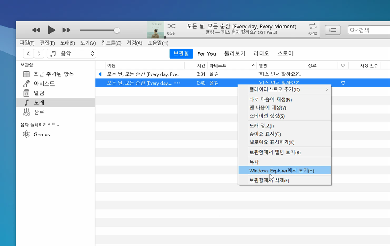This screenshot has width=390, height=246.
Task: Choose 보관함에서 앨범 보기(B)
Action: (285, 152)
